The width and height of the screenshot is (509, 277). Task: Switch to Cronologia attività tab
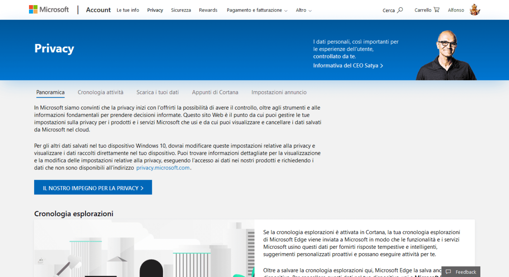[x=101, y=92]
